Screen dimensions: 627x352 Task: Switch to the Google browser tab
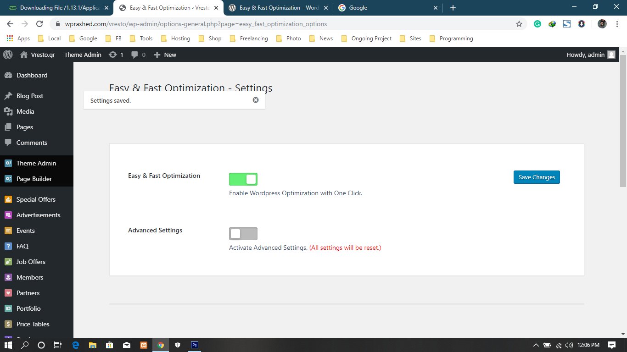388,8
